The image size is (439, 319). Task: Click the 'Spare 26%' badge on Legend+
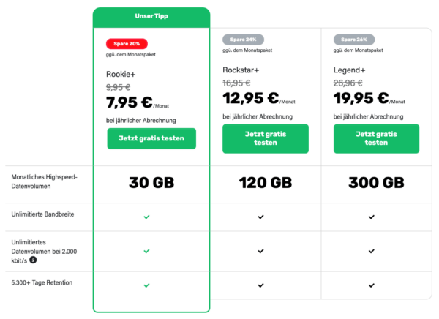353,39
